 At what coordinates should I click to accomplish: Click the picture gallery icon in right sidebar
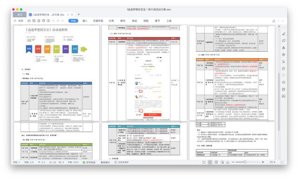pos(284,96)
